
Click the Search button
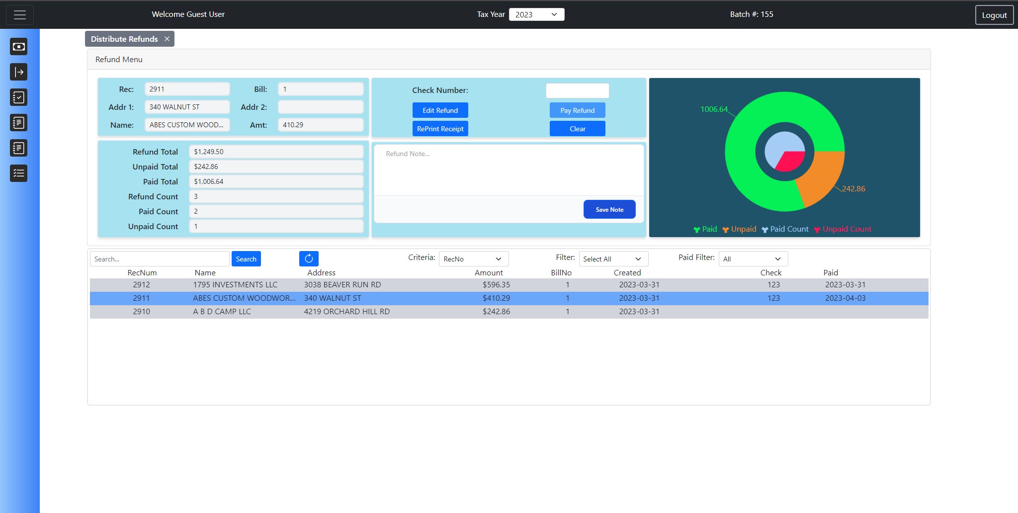(x=246, y=259)
